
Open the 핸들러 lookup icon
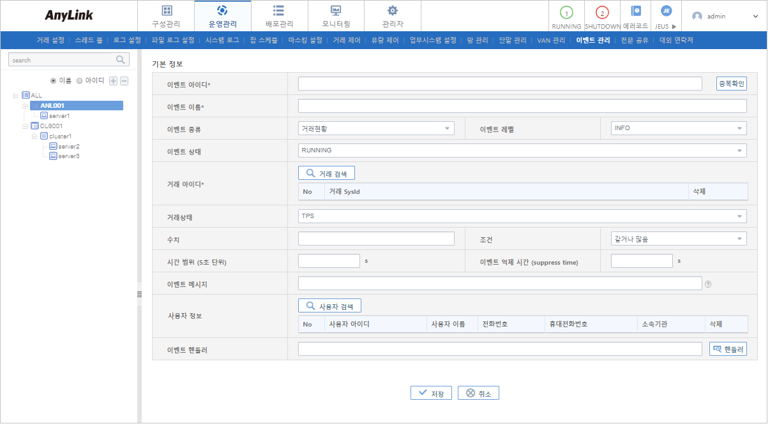tap(727, 348)
